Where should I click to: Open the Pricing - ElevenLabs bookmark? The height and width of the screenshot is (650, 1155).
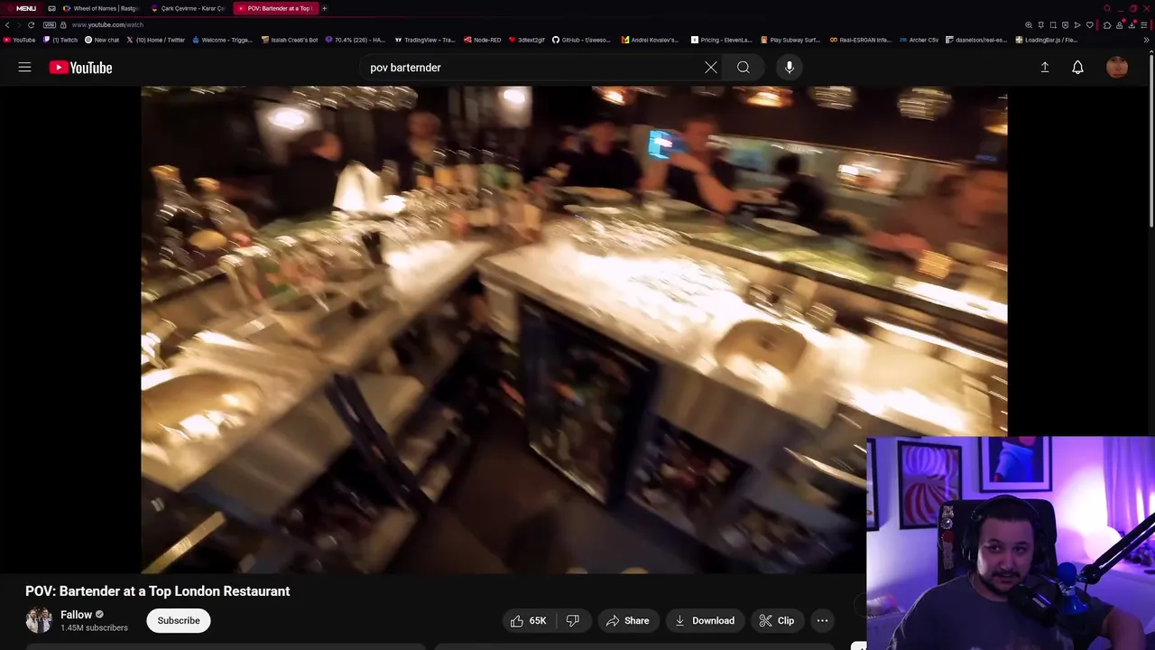[x=721, y=40]
